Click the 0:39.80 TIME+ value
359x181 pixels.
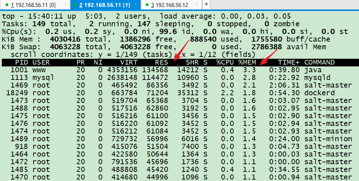click(284, 70)
